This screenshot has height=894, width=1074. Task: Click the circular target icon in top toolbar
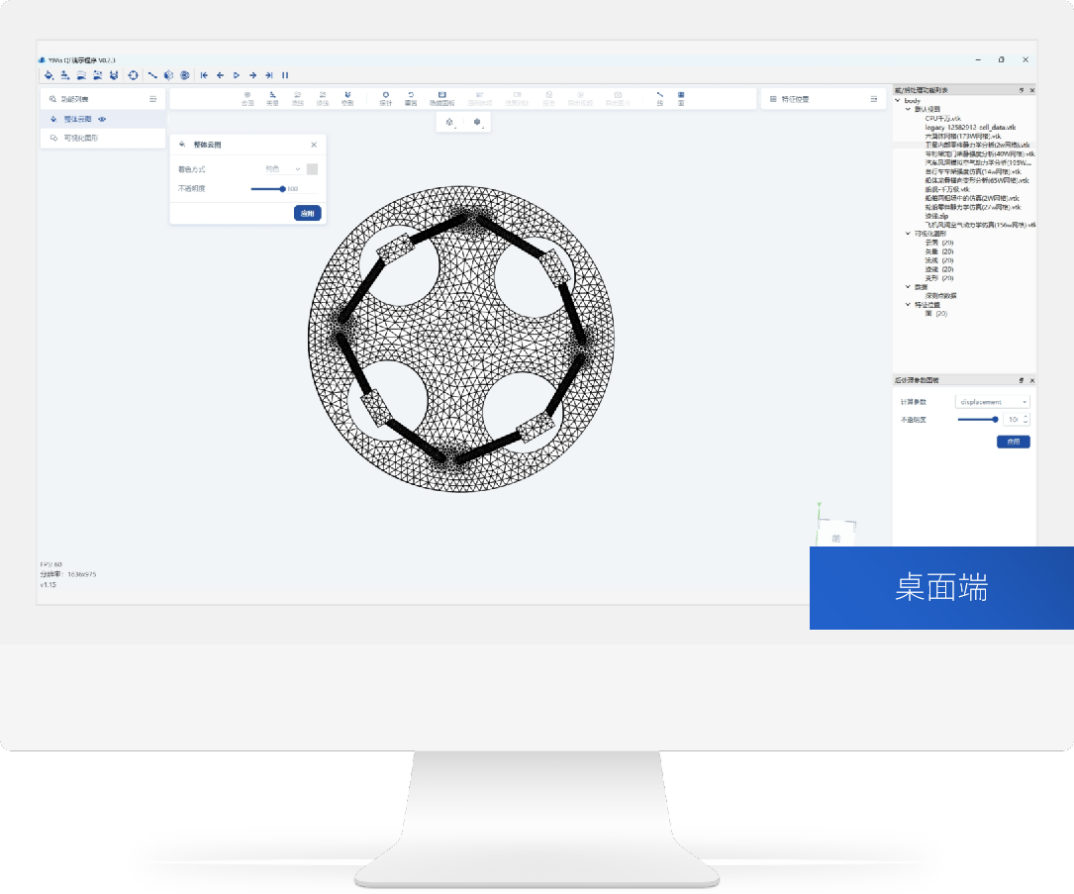[133, 74]
